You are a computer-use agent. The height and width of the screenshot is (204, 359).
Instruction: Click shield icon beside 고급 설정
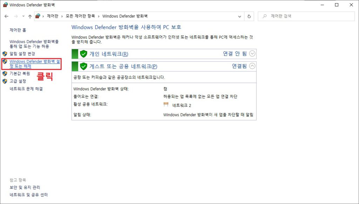[5, 81]
